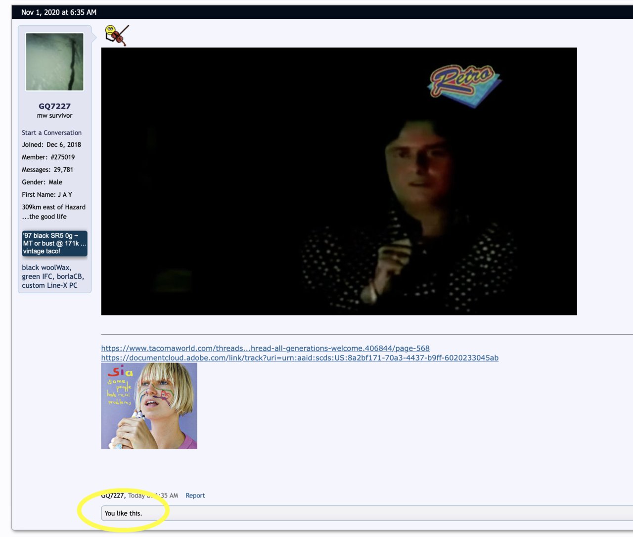Open the tacomaworld.com threads page-568 link

pyautogui.click(x=265, y=348)
